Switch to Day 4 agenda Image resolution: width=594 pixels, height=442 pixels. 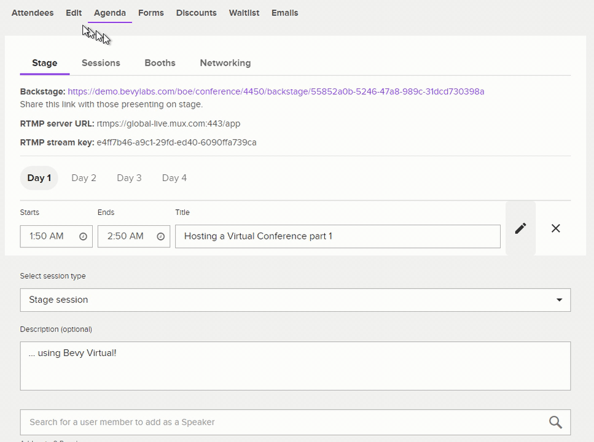coord(174,178)
